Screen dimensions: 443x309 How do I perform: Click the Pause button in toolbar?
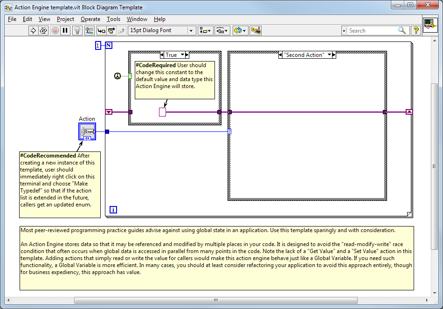coord(65,30)
